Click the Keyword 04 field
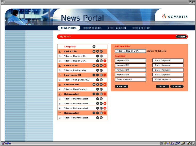The height and width of the screenshot is (146, 196). click(x=130, y=75)
